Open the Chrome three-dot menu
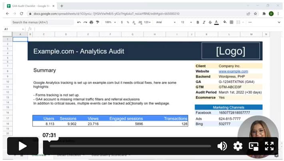This screenshot has width=284, height=161. pos(278,14)
